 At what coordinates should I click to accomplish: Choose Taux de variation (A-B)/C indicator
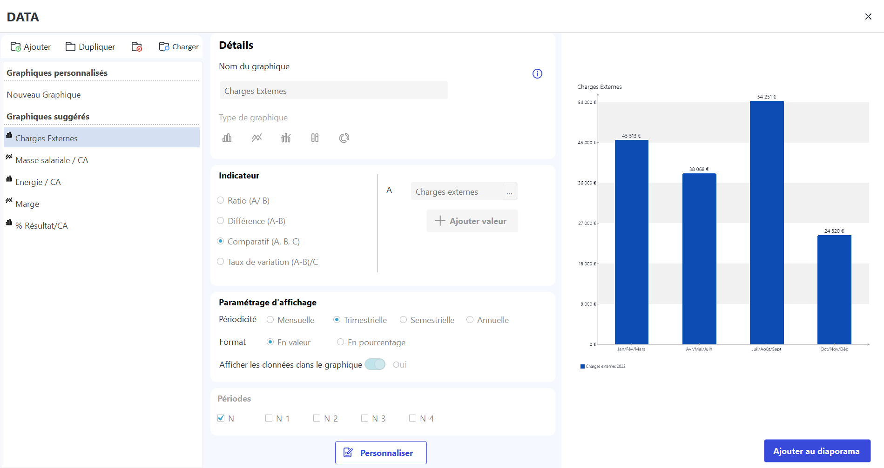[221, 262]
